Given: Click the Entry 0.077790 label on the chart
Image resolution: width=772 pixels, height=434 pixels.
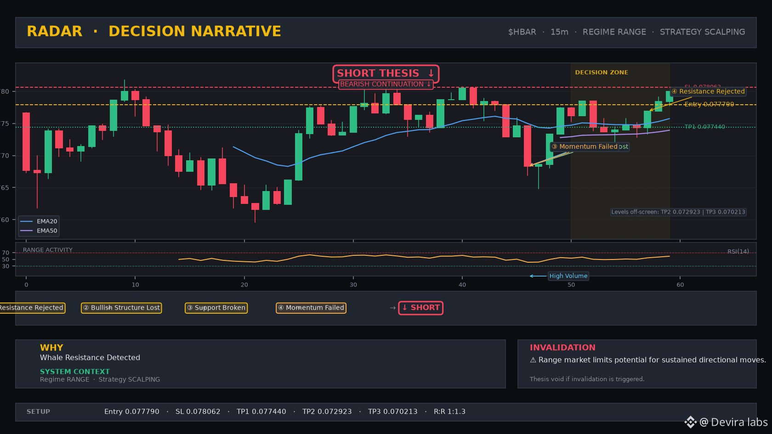Looking at the screenshot, I should [x=709, y=104].
